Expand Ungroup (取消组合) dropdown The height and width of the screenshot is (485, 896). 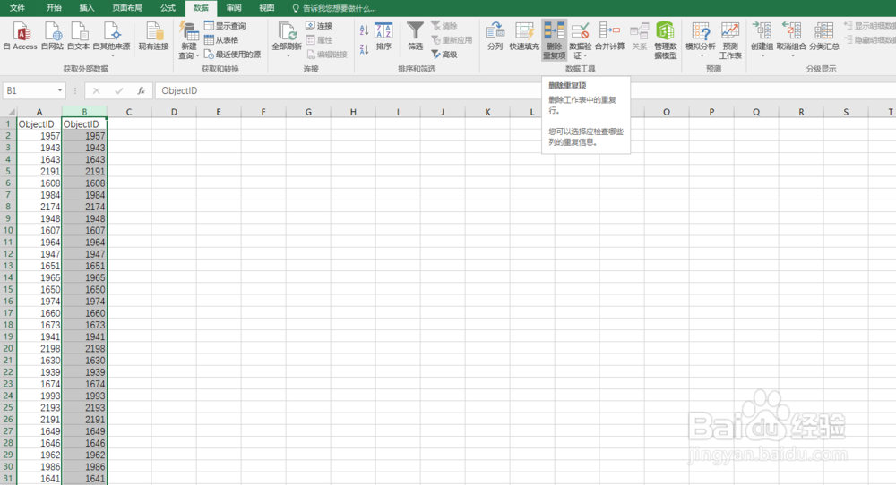click(791, 55)
